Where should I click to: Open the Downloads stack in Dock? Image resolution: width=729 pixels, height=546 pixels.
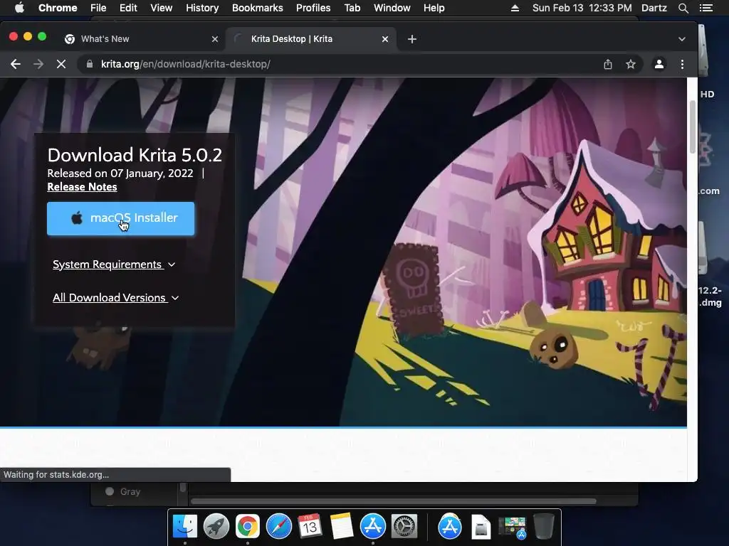(513, 528)
